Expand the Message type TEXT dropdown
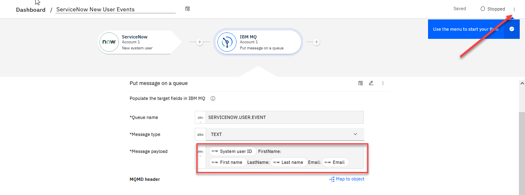 [x=355, y=134]
